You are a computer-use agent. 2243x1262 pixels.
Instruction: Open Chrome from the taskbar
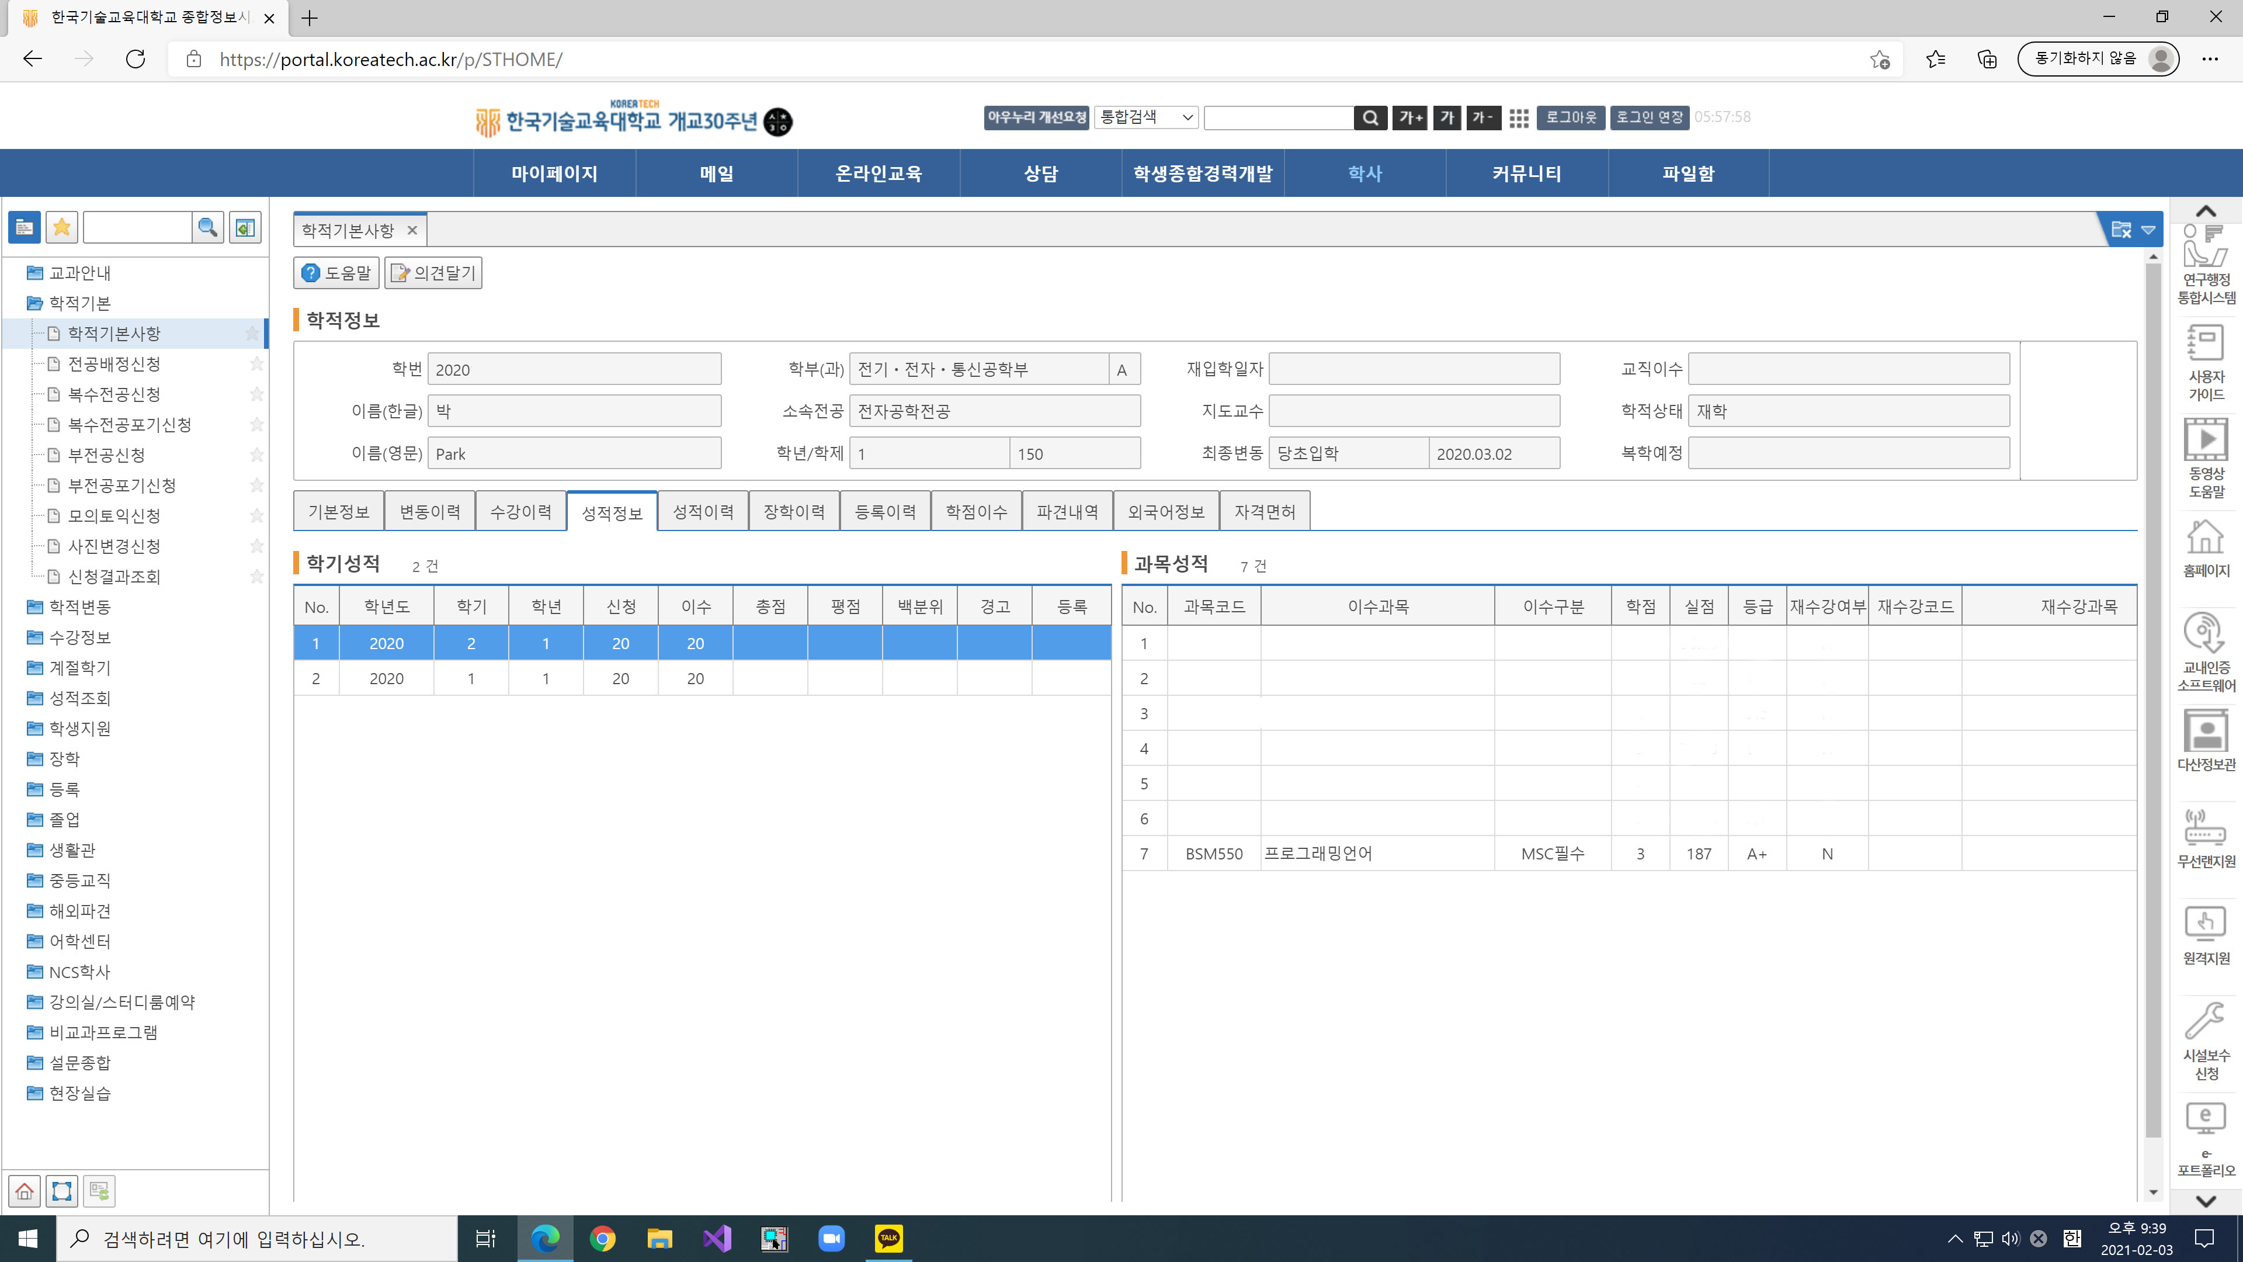pyautogui.click(x=603, y=1239)
